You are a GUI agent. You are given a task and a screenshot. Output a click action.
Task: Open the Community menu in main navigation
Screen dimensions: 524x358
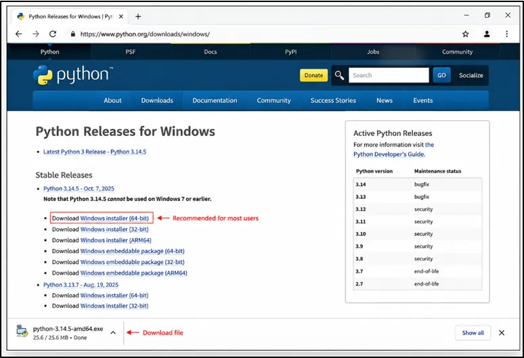[x=274, y=101]
